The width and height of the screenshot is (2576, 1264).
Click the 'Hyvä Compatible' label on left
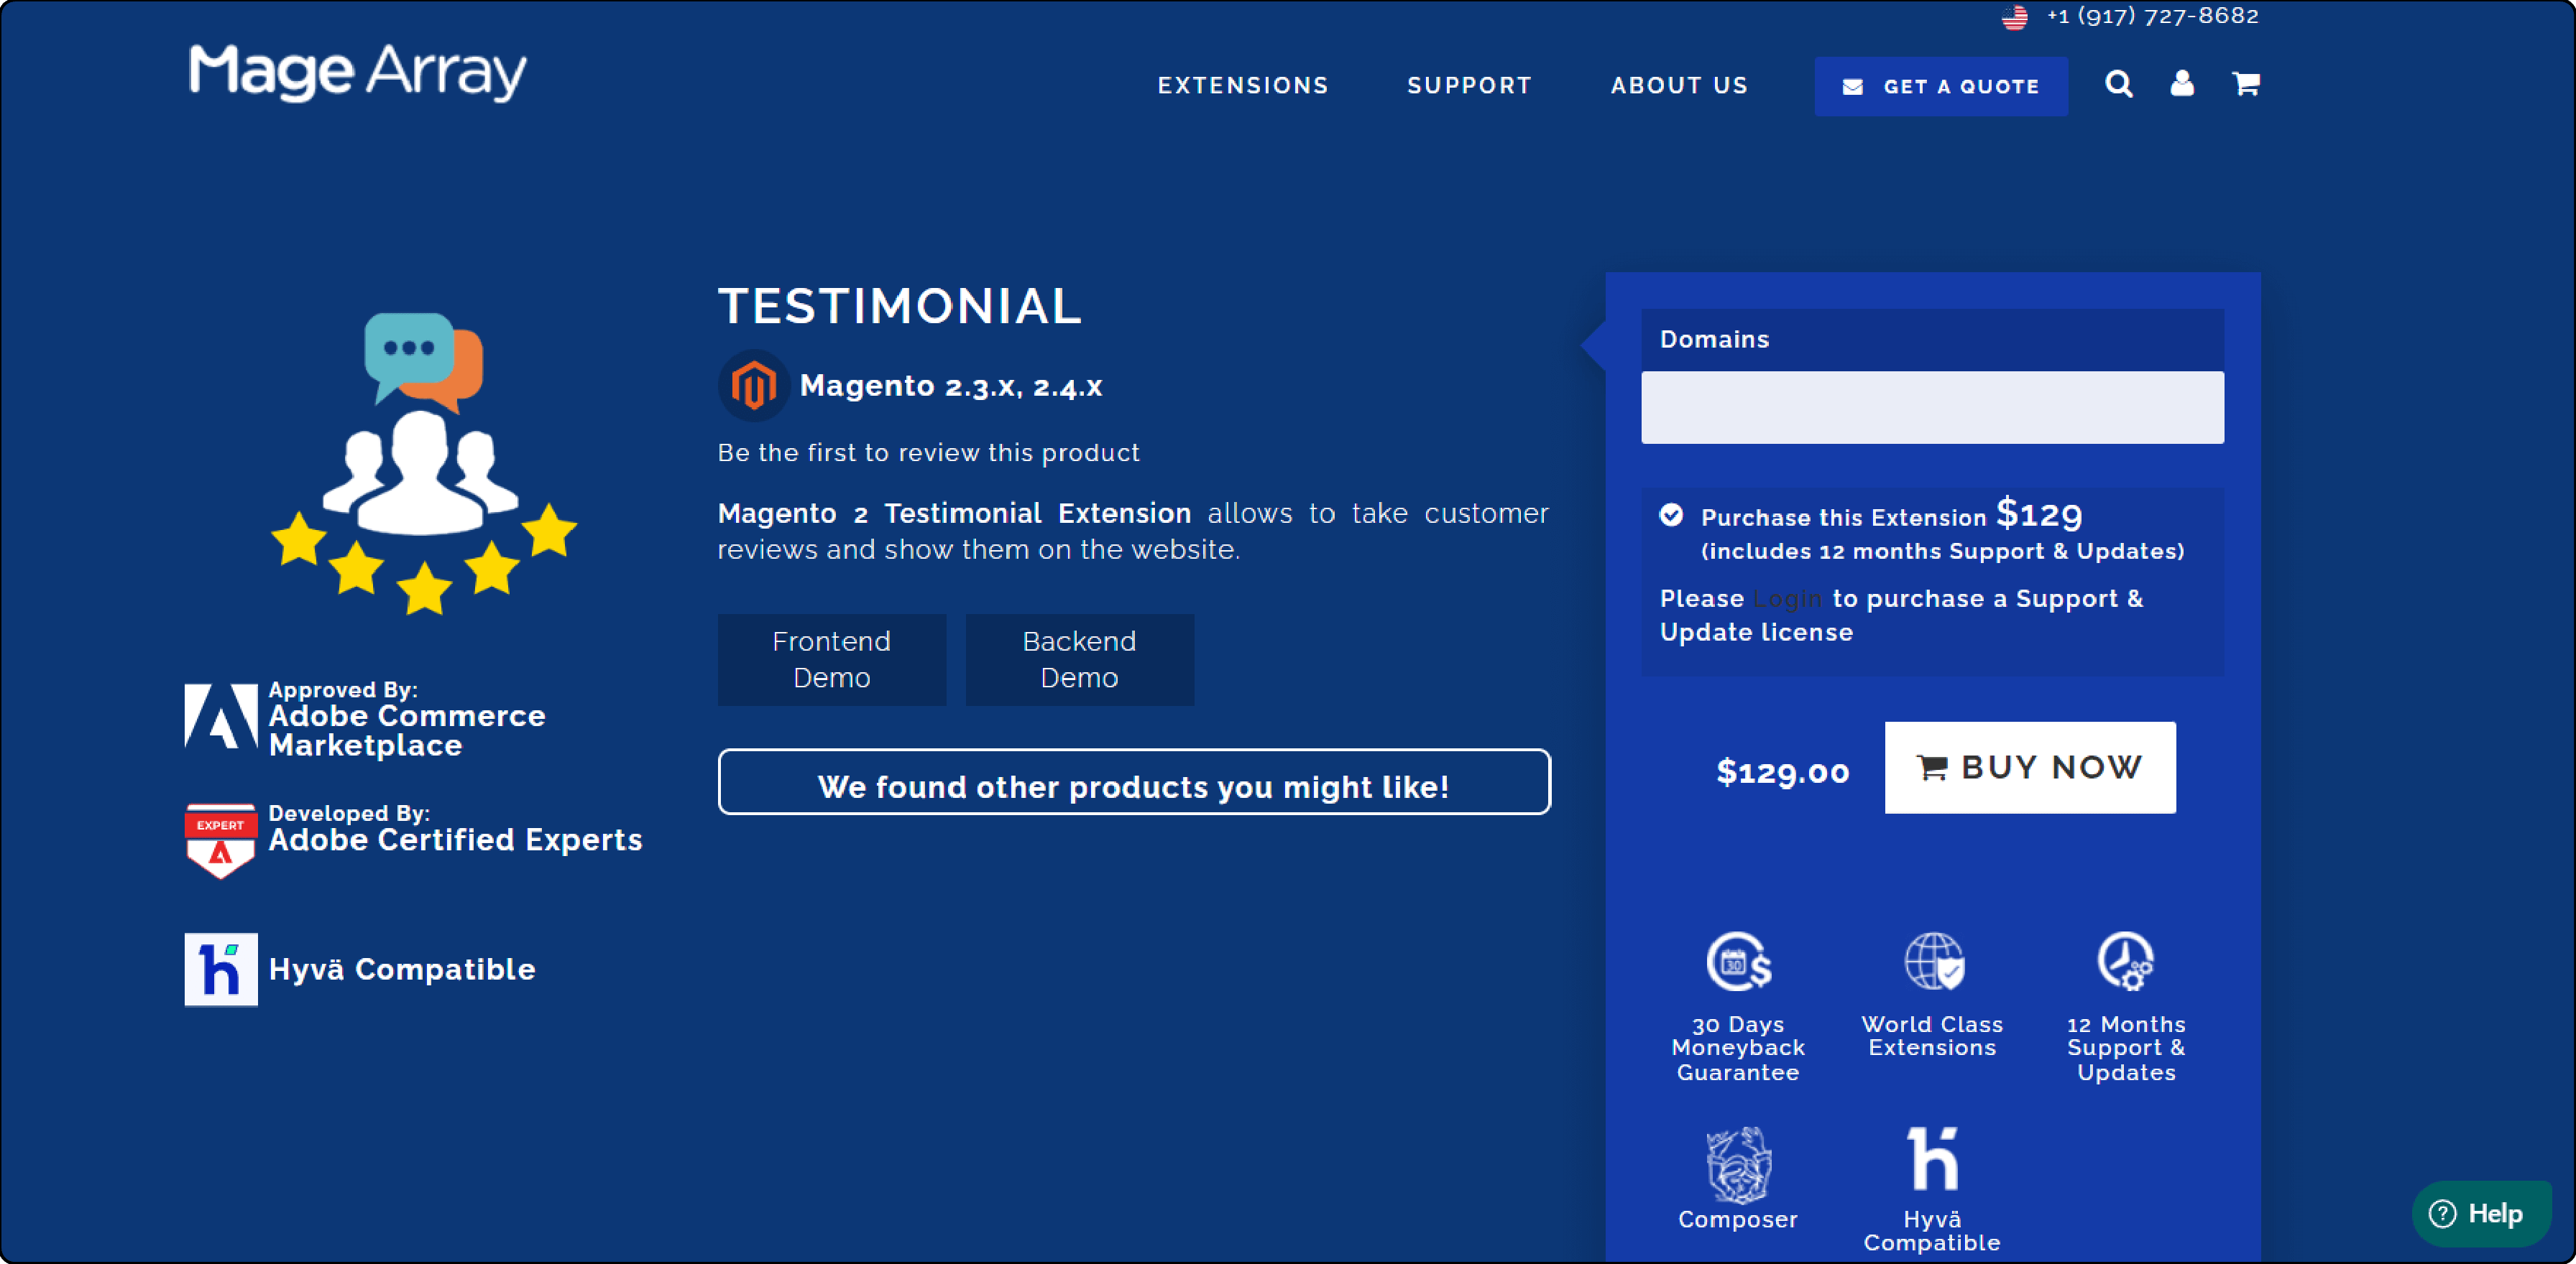click(402, 970)
